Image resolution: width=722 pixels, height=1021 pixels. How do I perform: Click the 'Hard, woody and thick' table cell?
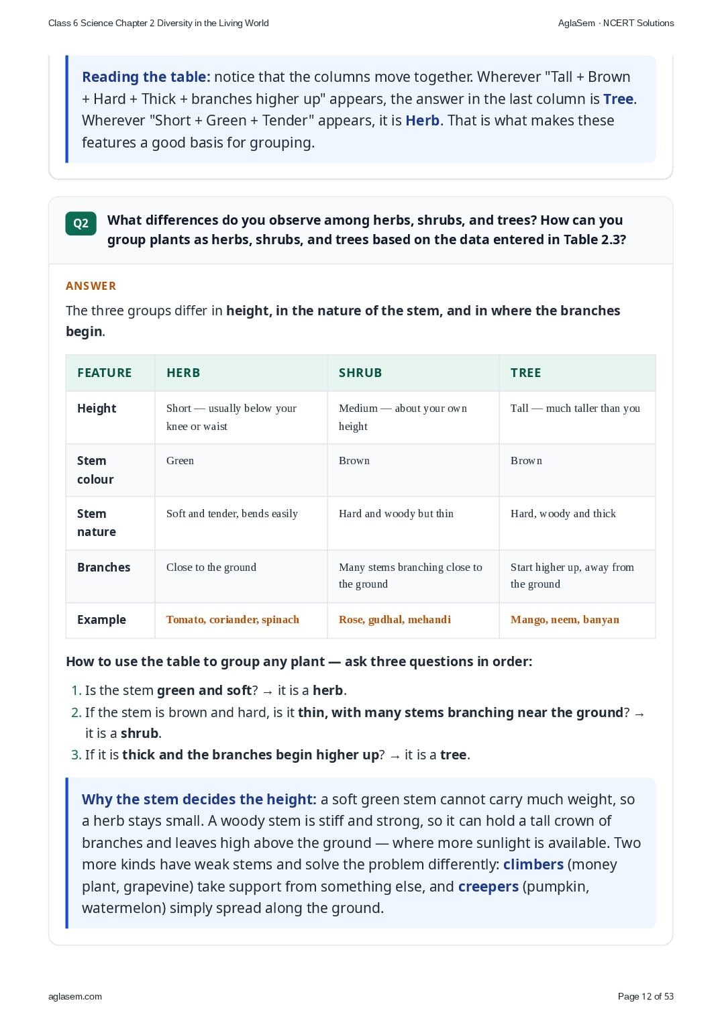(x=577, y=523)
